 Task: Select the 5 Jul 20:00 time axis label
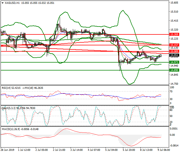click(x=129, y=150)
